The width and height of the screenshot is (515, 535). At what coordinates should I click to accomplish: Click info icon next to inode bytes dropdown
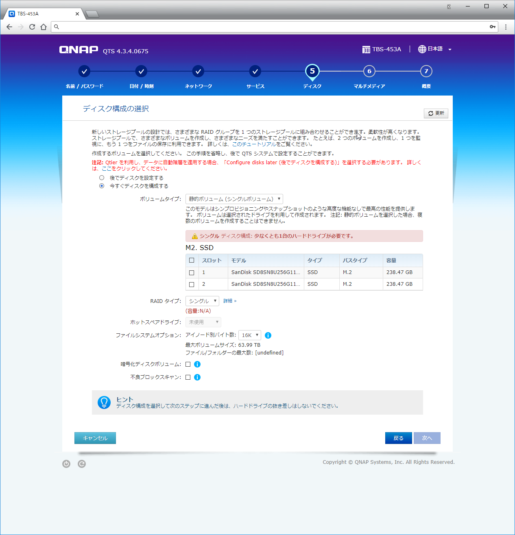[268, 335]
